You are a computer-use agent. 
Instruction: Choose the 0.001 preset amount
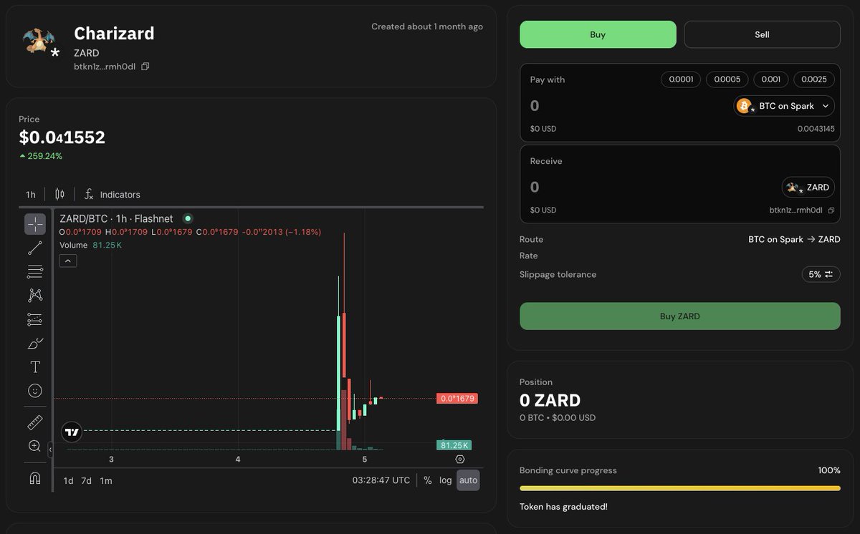coord(771,79)
